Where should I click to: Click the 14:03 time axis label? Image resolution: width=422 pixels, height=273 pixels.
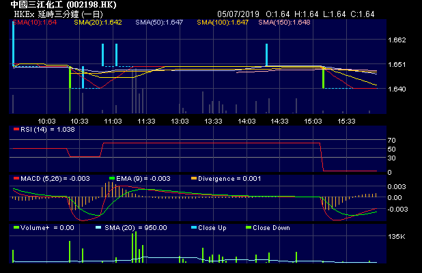[x=247, y=121]
